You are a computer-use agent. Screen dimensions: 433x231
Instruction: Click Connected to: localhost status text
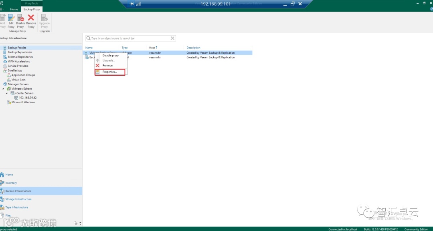pyautogui.click(x=343, y=229)
